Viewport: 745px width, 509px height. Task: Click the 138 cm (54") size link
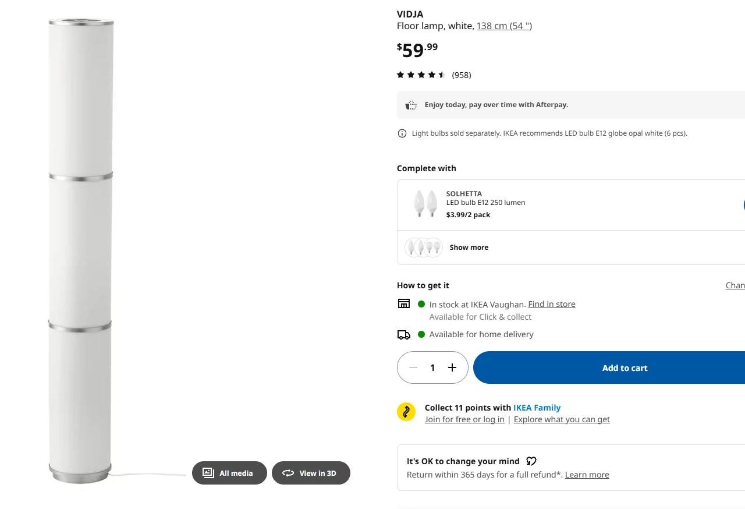click(x=504, y=26)
